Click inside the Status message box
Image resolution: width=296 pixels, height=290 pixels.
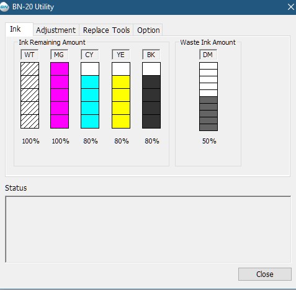click(148, 229)
